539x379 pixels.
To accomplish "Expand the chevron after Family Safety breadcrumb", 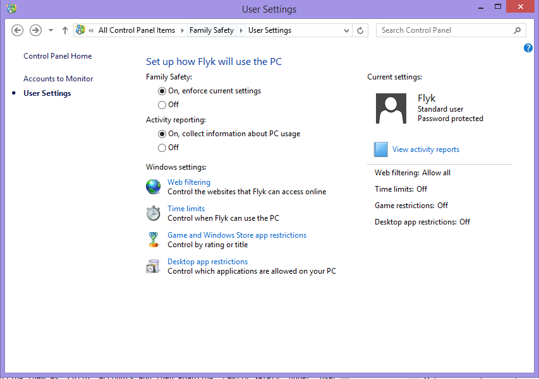I will coord(241,30).
